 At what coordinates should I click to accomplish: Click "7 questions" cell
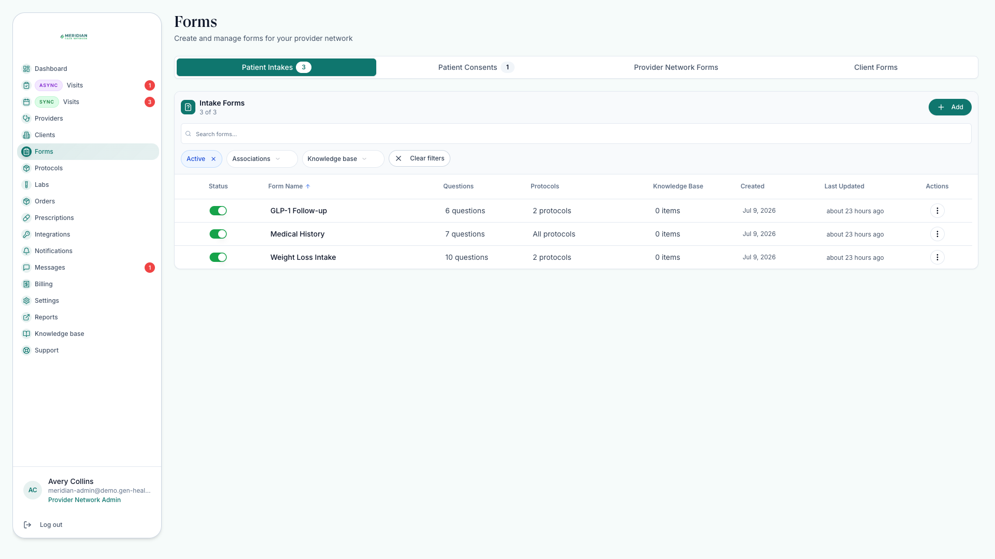click(x=465, y=234)
